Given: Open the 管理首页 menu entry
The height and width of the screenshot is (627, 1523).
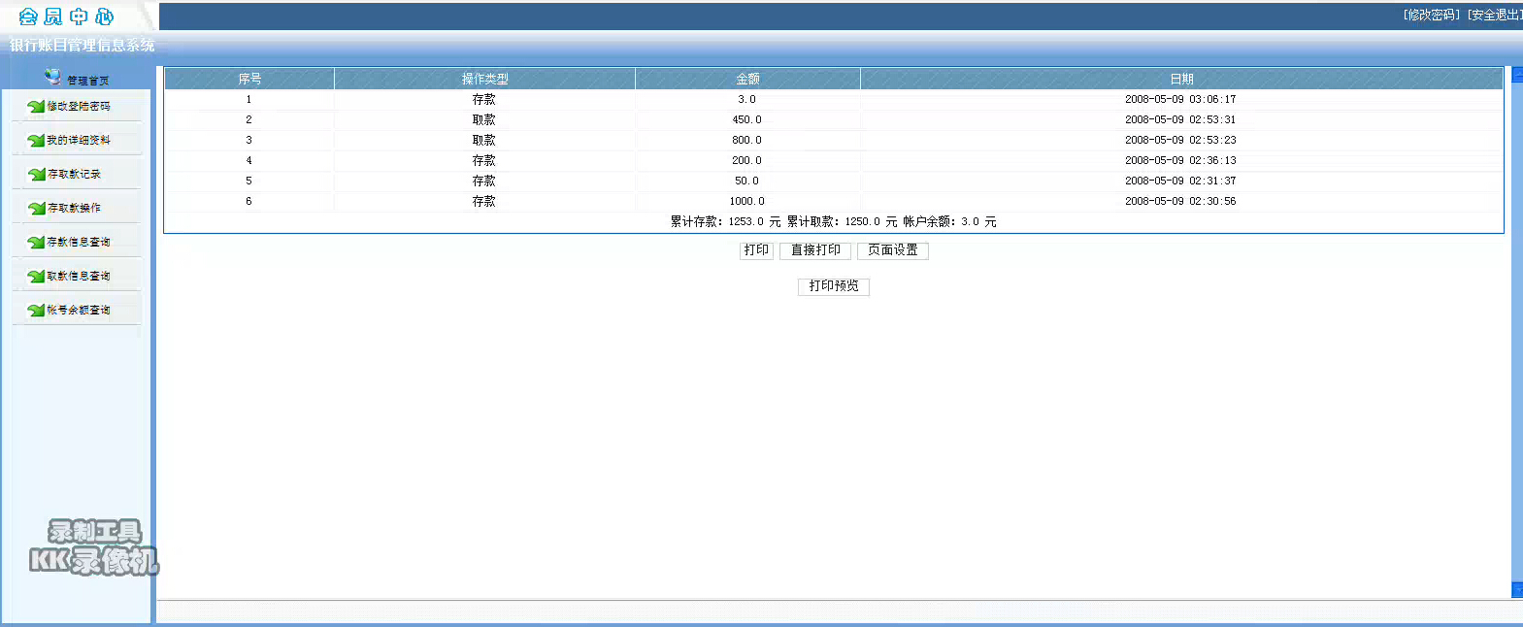Looking at the screenshot, I should (x=88, y=81).
